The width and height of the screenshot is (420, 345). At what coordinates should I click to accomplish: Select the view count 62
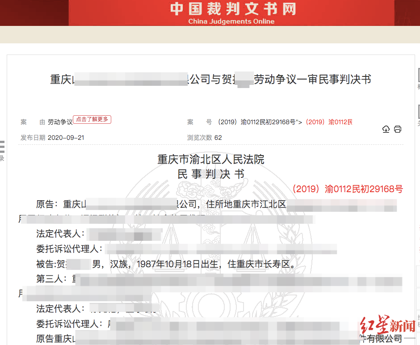pyautogui.click(x=218, y=138)
